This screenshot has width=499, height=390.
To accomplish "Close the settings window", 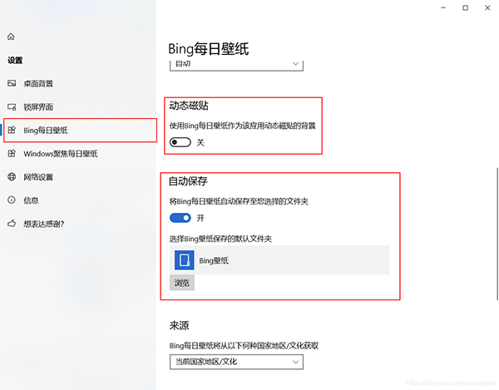I will (487, 7).
